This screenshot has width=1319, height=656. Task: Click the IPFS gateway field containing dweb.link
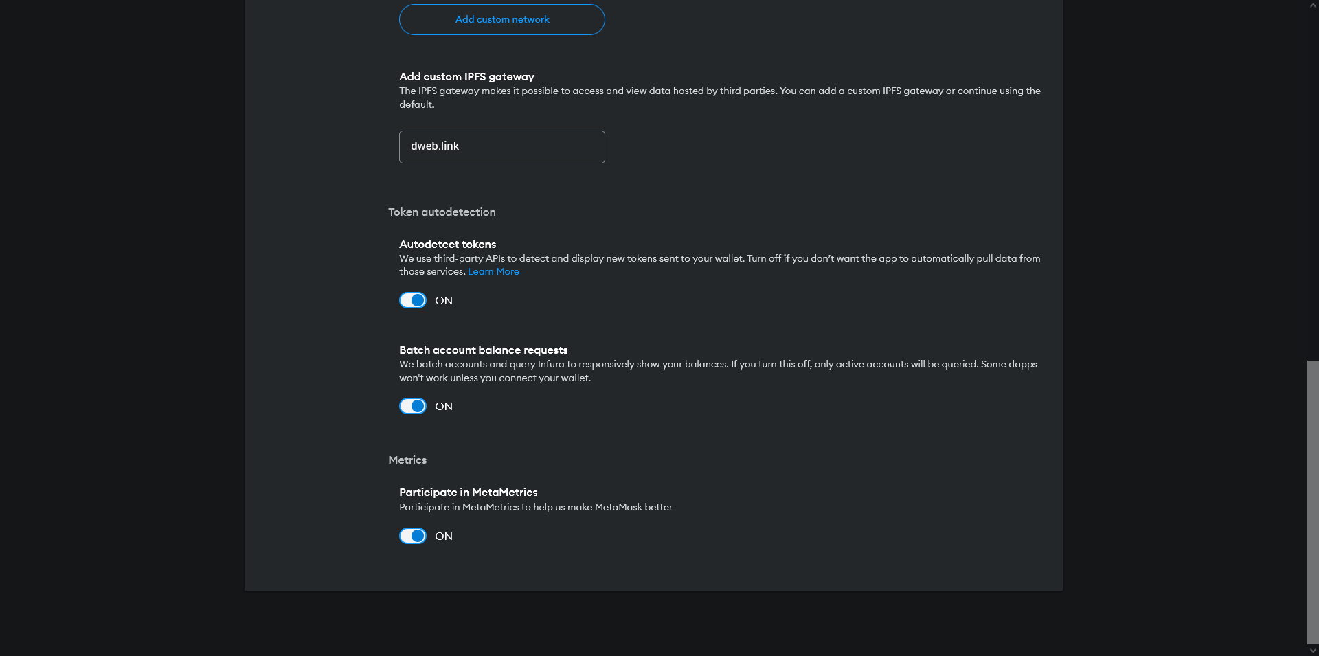(x=501, y=146)
